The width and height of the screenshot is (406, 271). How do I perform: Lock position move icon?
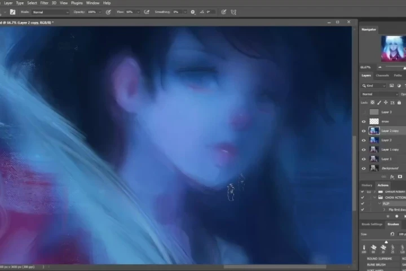386,103
